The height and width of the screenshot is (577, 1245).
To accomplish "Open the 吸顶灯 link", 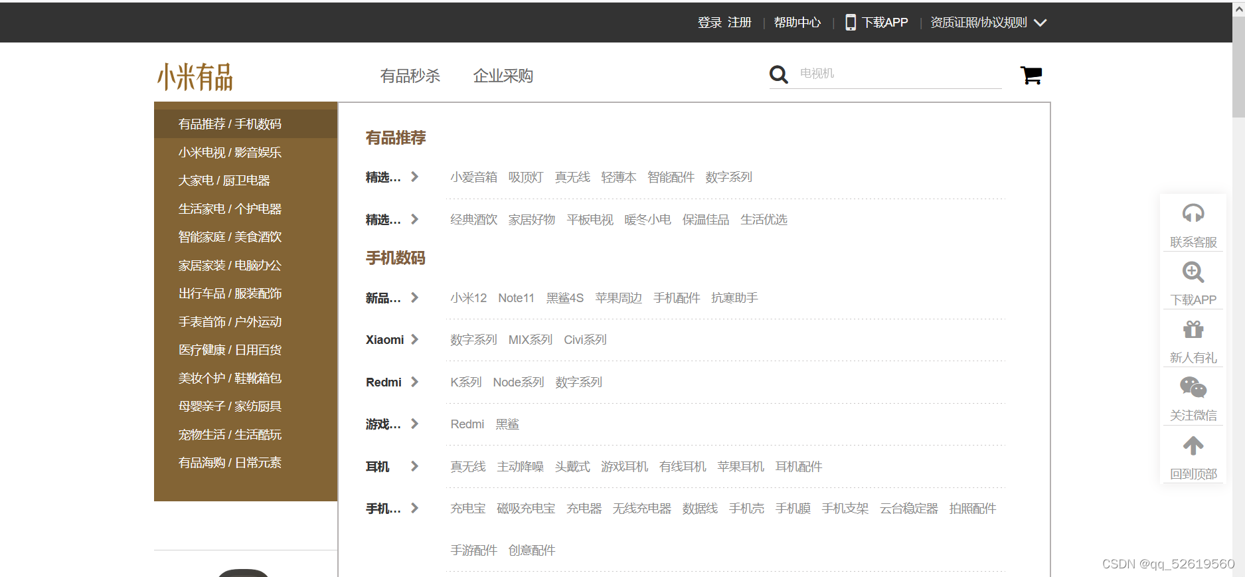I will tap(526, 177).
